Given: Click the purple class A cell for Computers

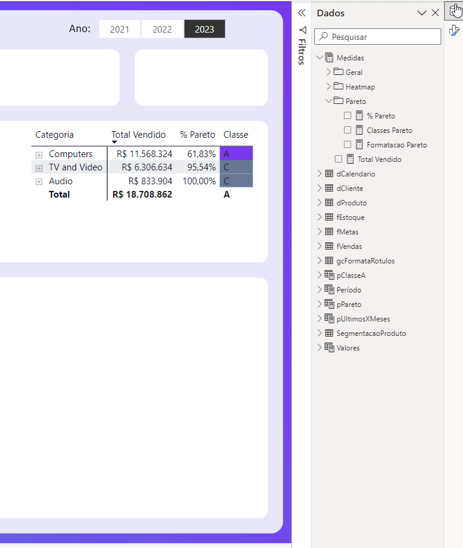Looking at the screenshot, I should click(236, 154).
